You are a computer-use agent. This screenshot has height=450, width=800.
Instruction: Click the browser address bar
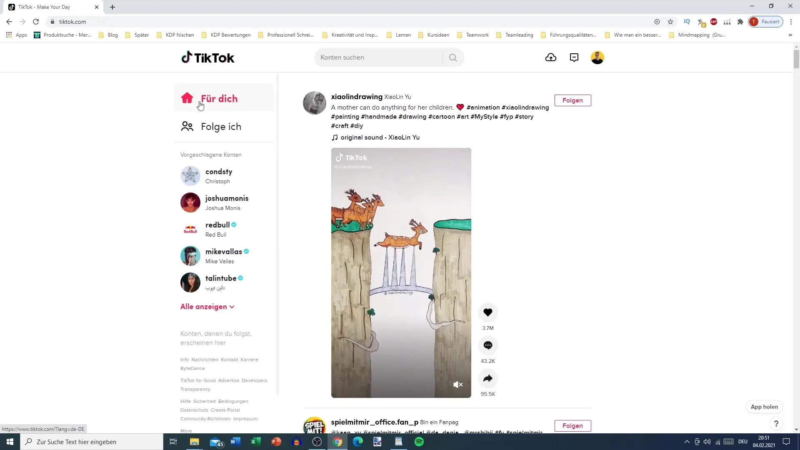(x=350, y=22)
